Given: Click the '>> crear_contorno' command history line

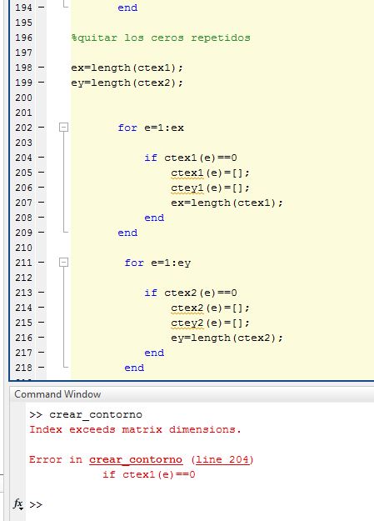Looking at the screenshot, I should coord(86,414).
